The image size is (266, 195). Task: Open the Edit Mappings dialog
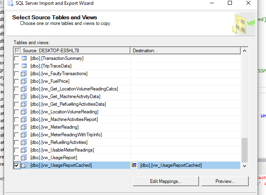click(x=166, y=181)
